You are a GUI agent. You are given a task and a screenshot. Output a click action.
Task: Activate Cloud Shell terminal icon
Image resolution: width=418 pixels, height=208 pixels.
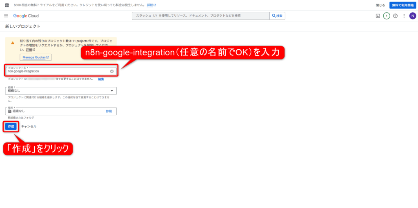coord(378,16)
